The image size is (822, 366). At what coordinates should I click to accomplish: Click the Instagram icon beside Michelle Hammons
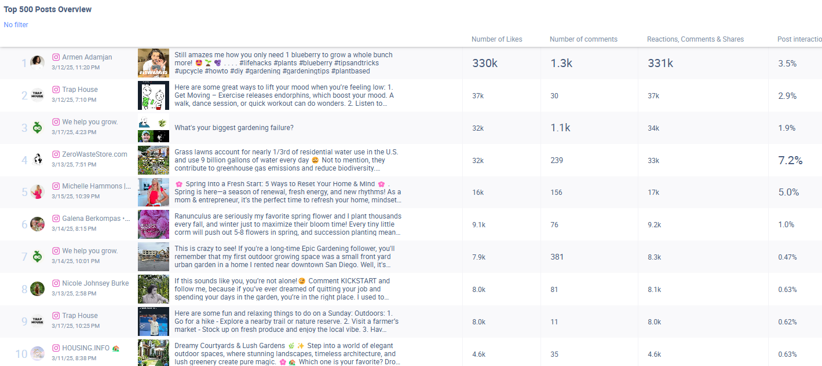coord(56,186)
